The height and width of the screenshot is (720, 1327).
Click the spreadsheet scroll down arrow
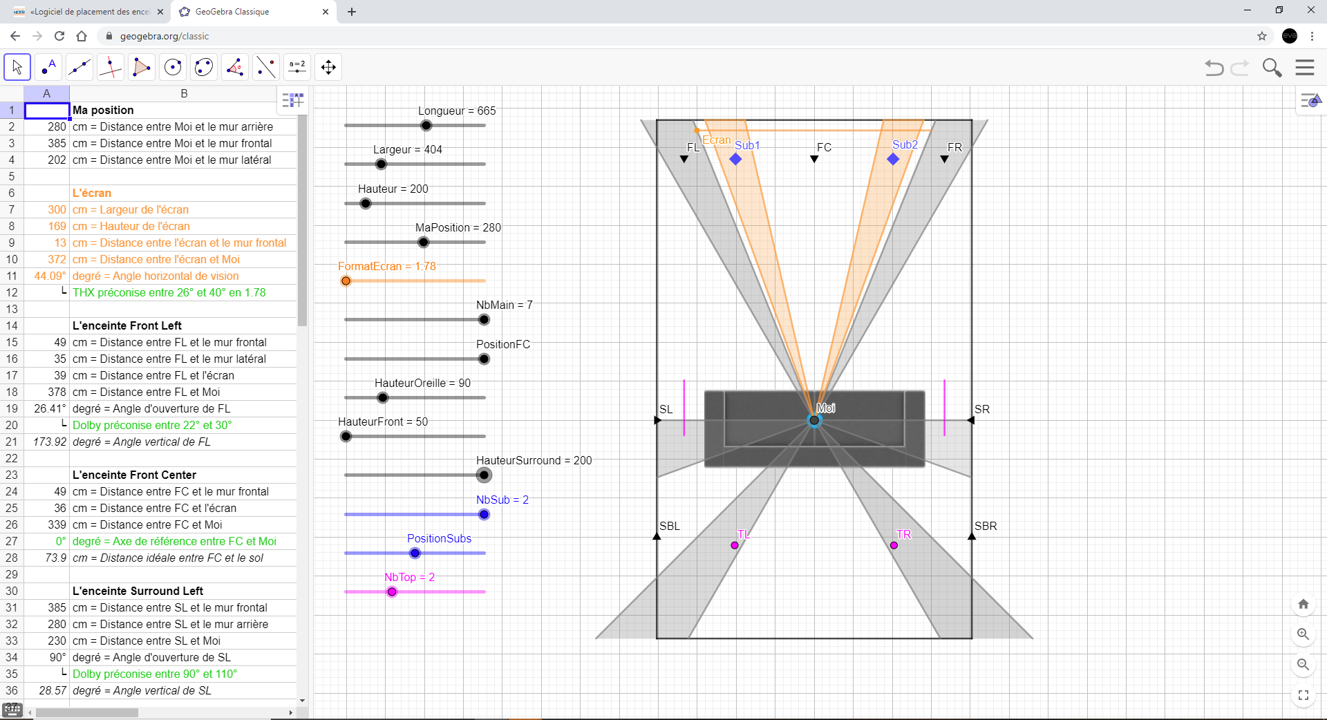tap(302, 700)
